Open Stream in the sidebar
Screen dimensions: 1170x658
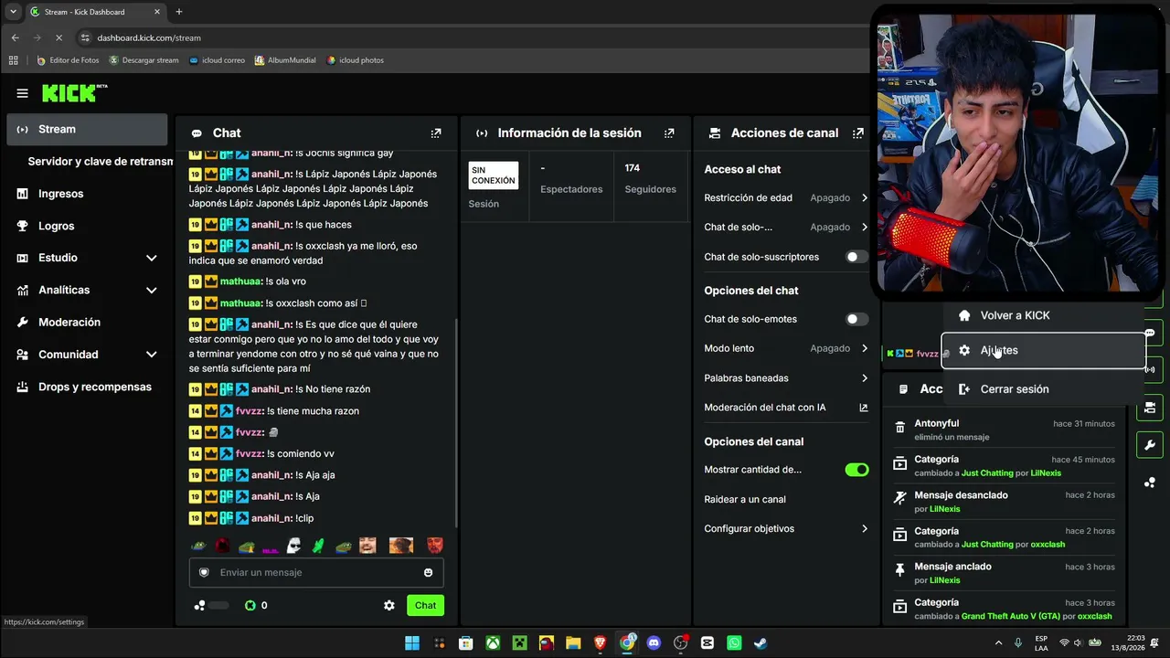(88, 129)
